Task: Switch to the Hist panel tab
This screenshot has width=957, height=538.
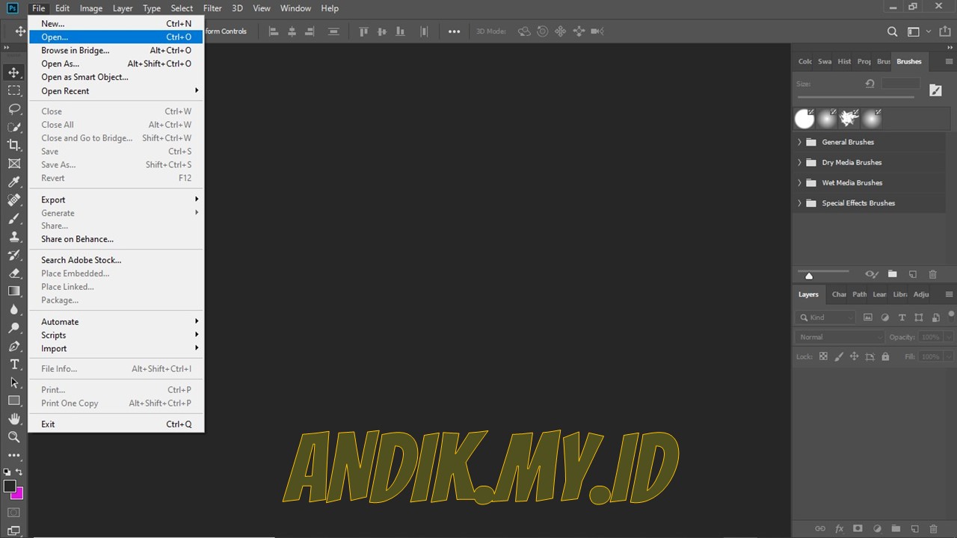Action: 844,61
